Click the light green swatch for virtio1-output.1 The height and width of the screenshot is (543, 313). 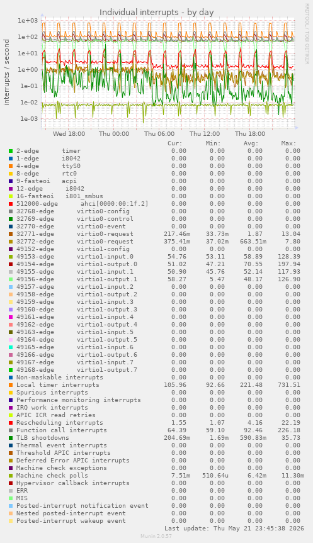(x=11, y=279)
